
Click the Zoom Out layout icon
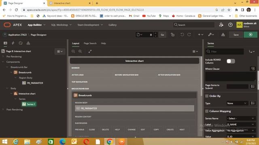click(x=73, y=52)
